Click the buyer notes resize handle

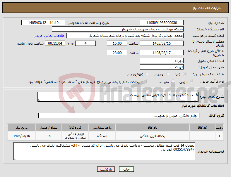15,159
